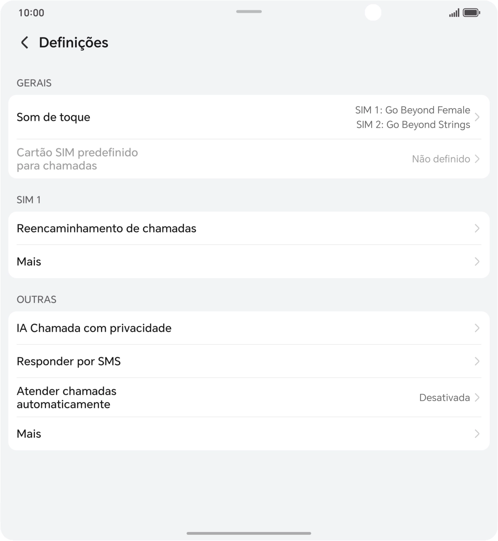498x541 pixels.
Task: Tap the Não definido value
Action: (441, 159)
